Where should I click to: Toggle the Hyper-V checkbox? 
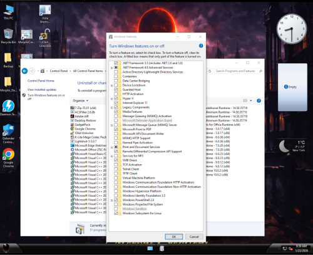pyautogui.click(x=116, y=98)
